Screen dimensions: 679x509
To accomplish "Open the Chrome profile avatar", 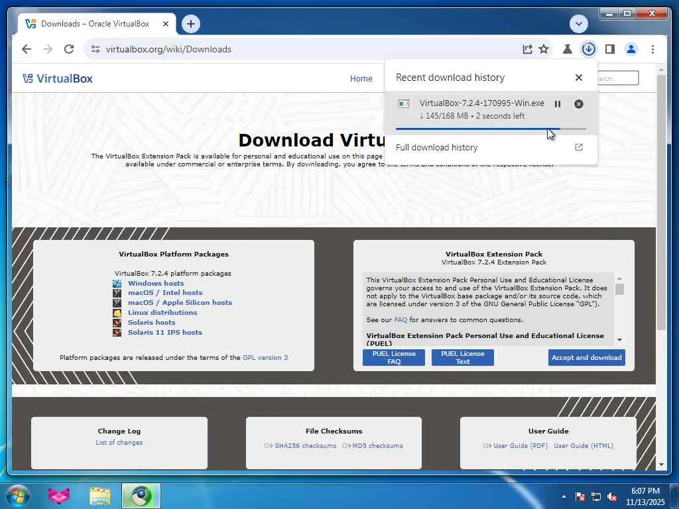I will pos(631,49).
